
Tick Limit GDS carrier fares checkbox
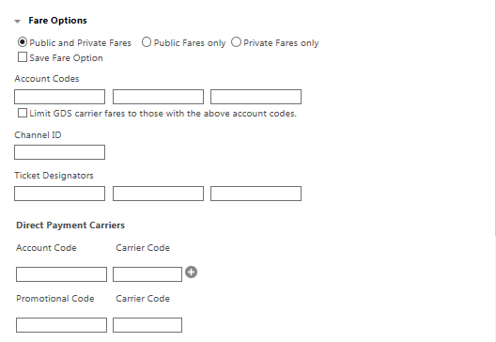23,113
